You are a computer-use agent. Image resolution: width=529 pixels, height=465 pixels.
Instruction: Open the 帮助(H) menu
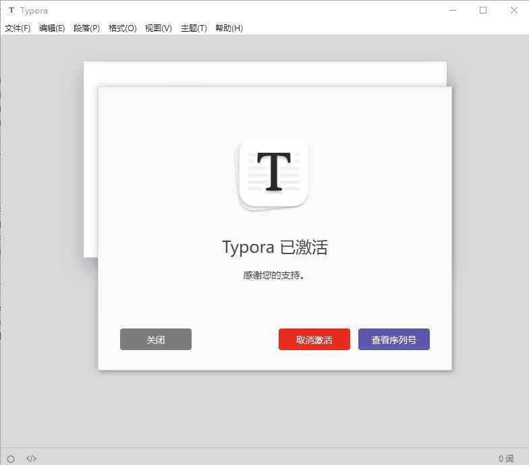(x=229, y=28)
